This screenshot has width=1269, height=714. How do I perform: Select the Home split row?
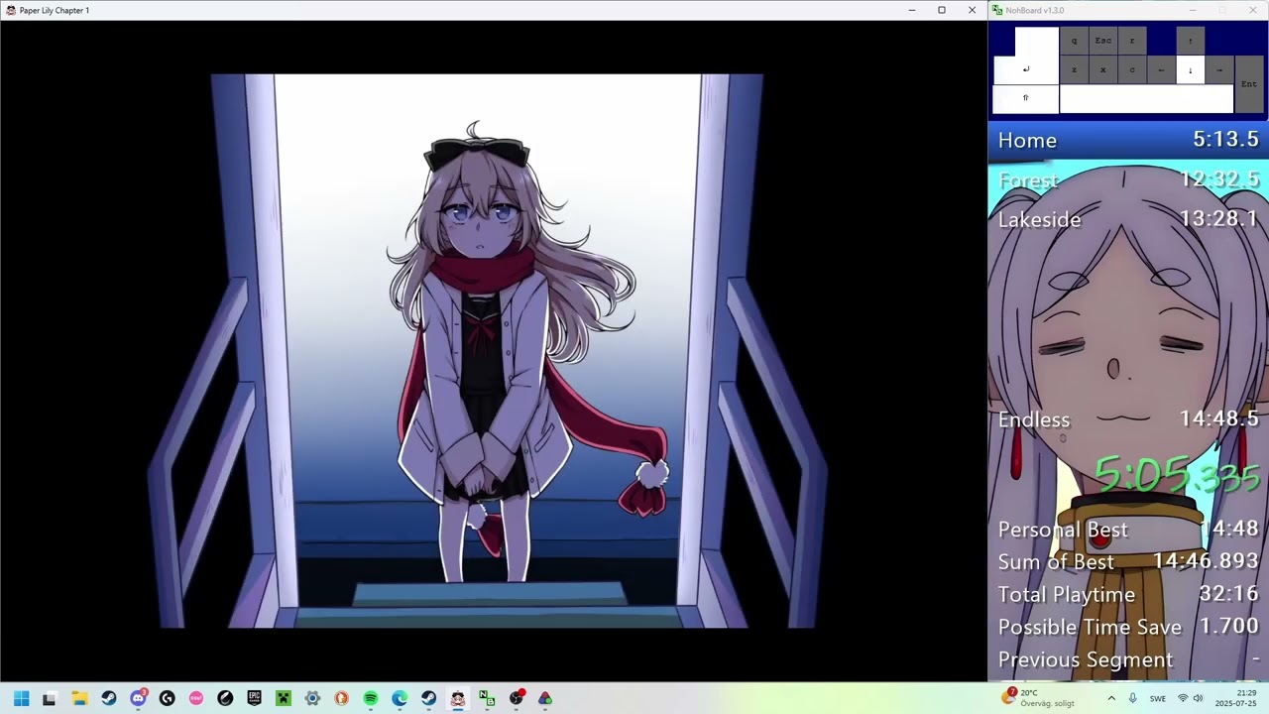(x=1128, y=140)
